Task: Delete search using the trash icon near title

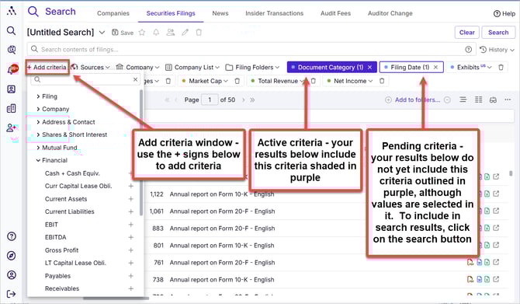Action: (199, 33)
